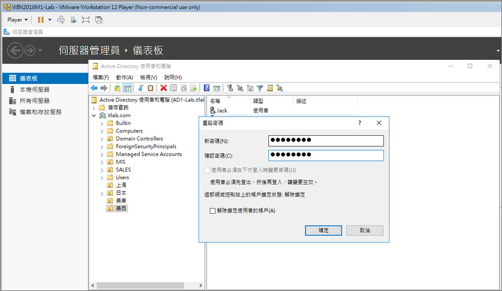
Task: Expand the Builtin container
Action: coord(102,123)
